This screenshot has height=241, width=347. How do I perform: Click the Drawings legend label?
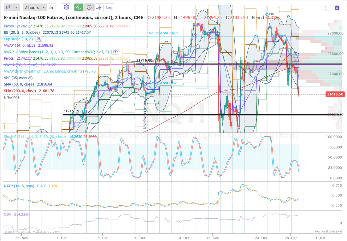tap(11, 97)
